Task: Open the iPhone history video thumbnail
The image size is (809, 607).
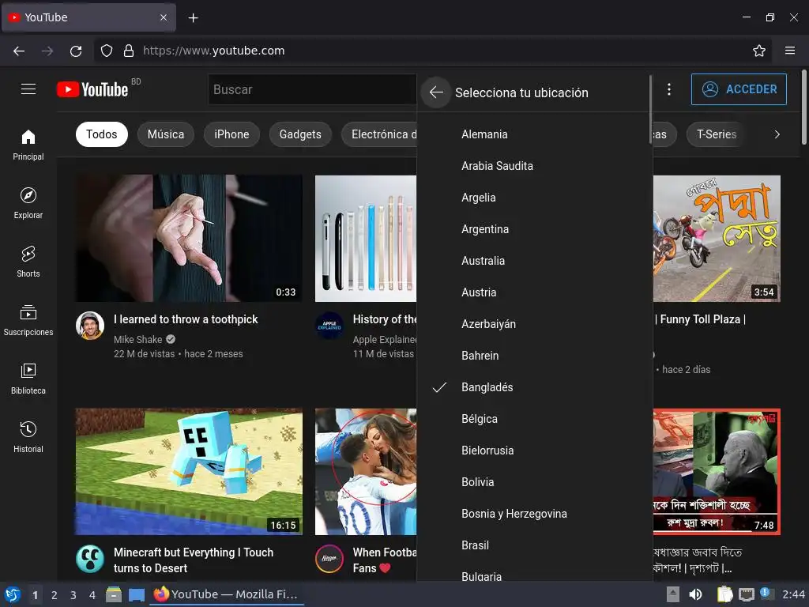Action: click(366, 238)
